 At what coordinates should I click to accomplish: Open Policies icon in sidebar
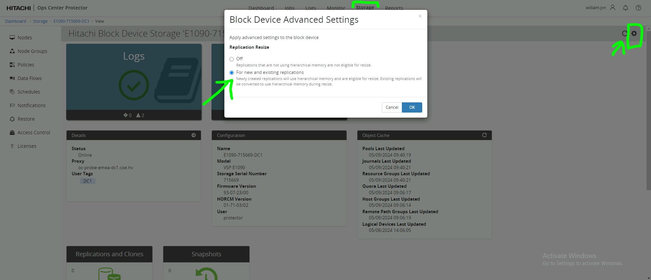coord(12,65)
